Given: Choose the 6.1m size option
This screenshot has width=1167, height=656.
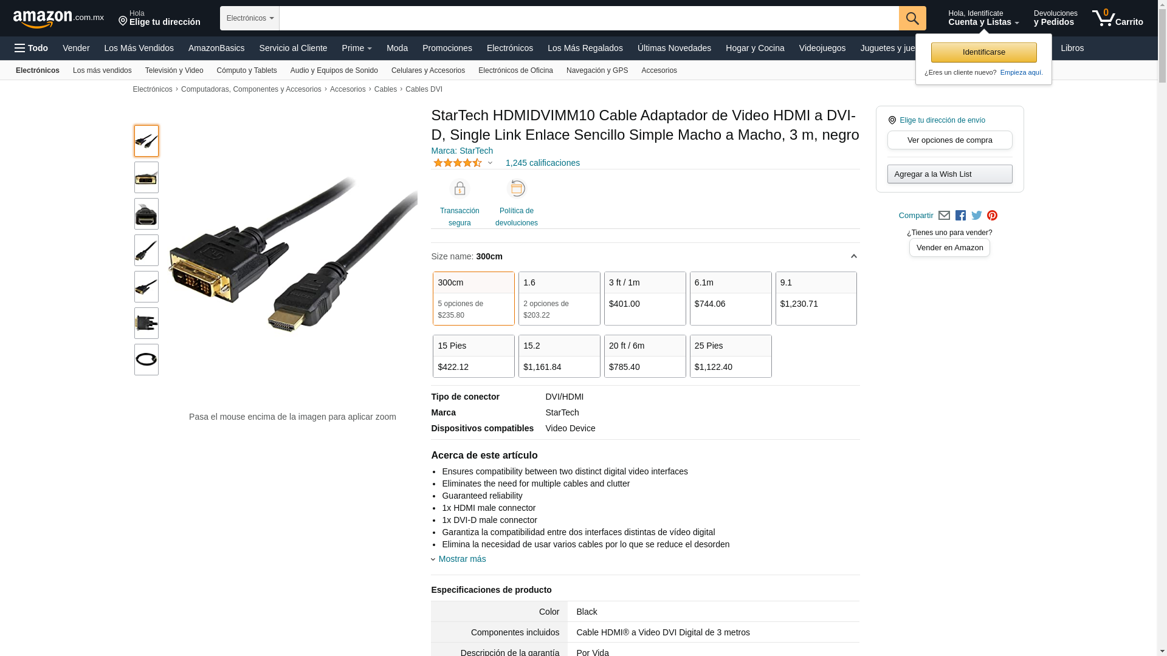Looking at the screenshot, I should point(731,298).
